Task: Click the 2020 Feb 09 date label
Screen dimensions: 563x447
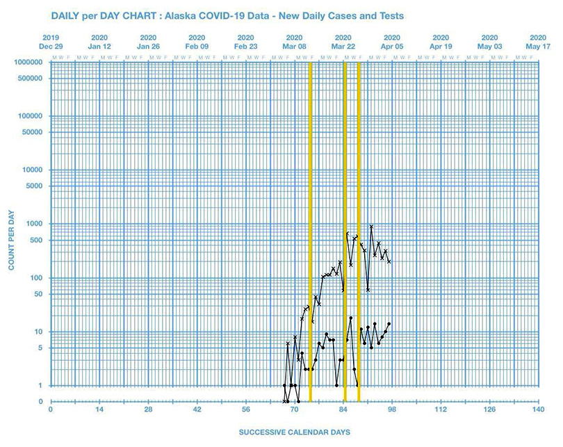Action: [x=197, y=42]
